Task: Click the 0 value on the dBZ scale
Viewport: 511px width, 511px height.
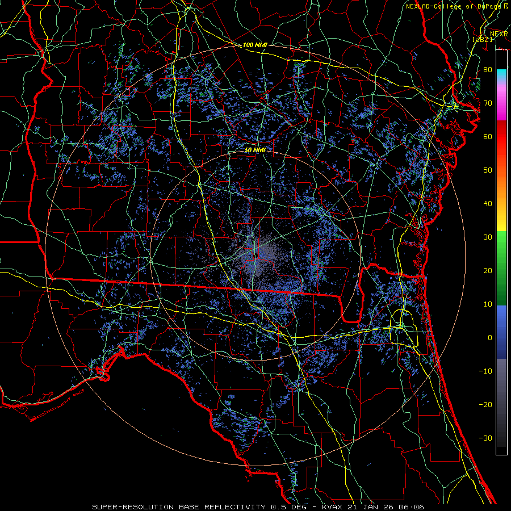Action: [490, 338]
